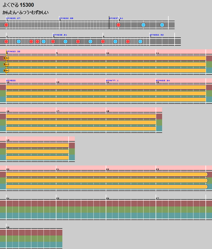212x249 pixels.
Task: Select the balloon note labeled 654
Action: (x=6, y=71)
